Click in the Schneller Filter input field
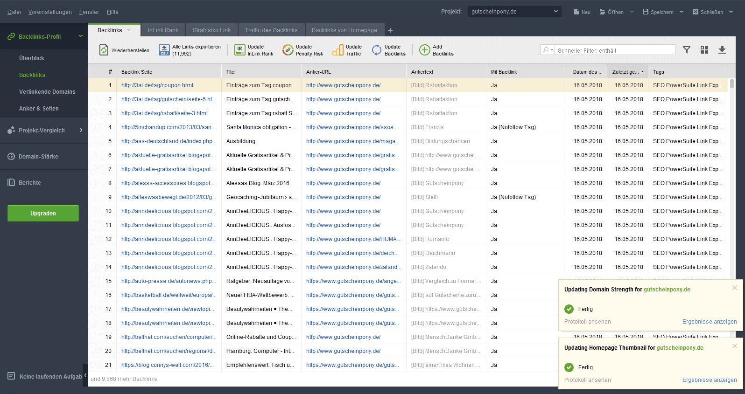745x394 pixels. (x=614, y=50)
